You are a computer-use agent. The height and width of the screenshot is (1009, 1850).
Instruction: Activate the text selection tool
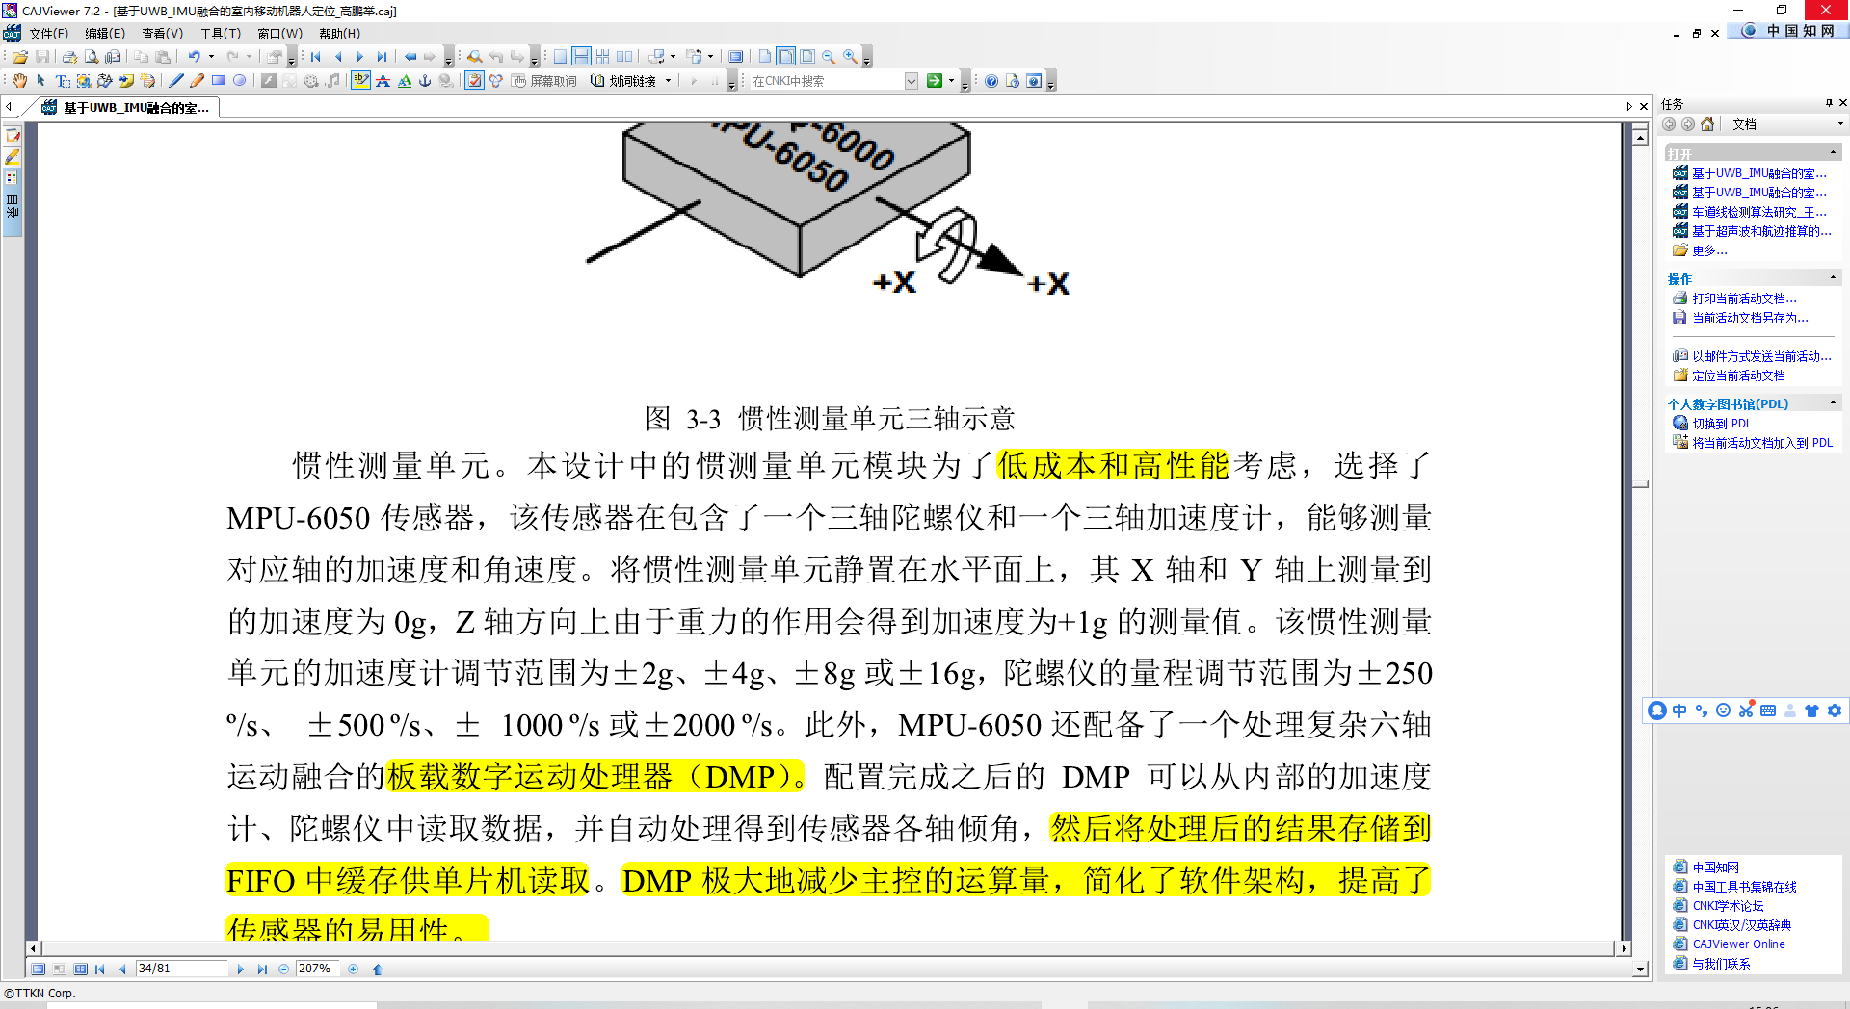point(61,81)
